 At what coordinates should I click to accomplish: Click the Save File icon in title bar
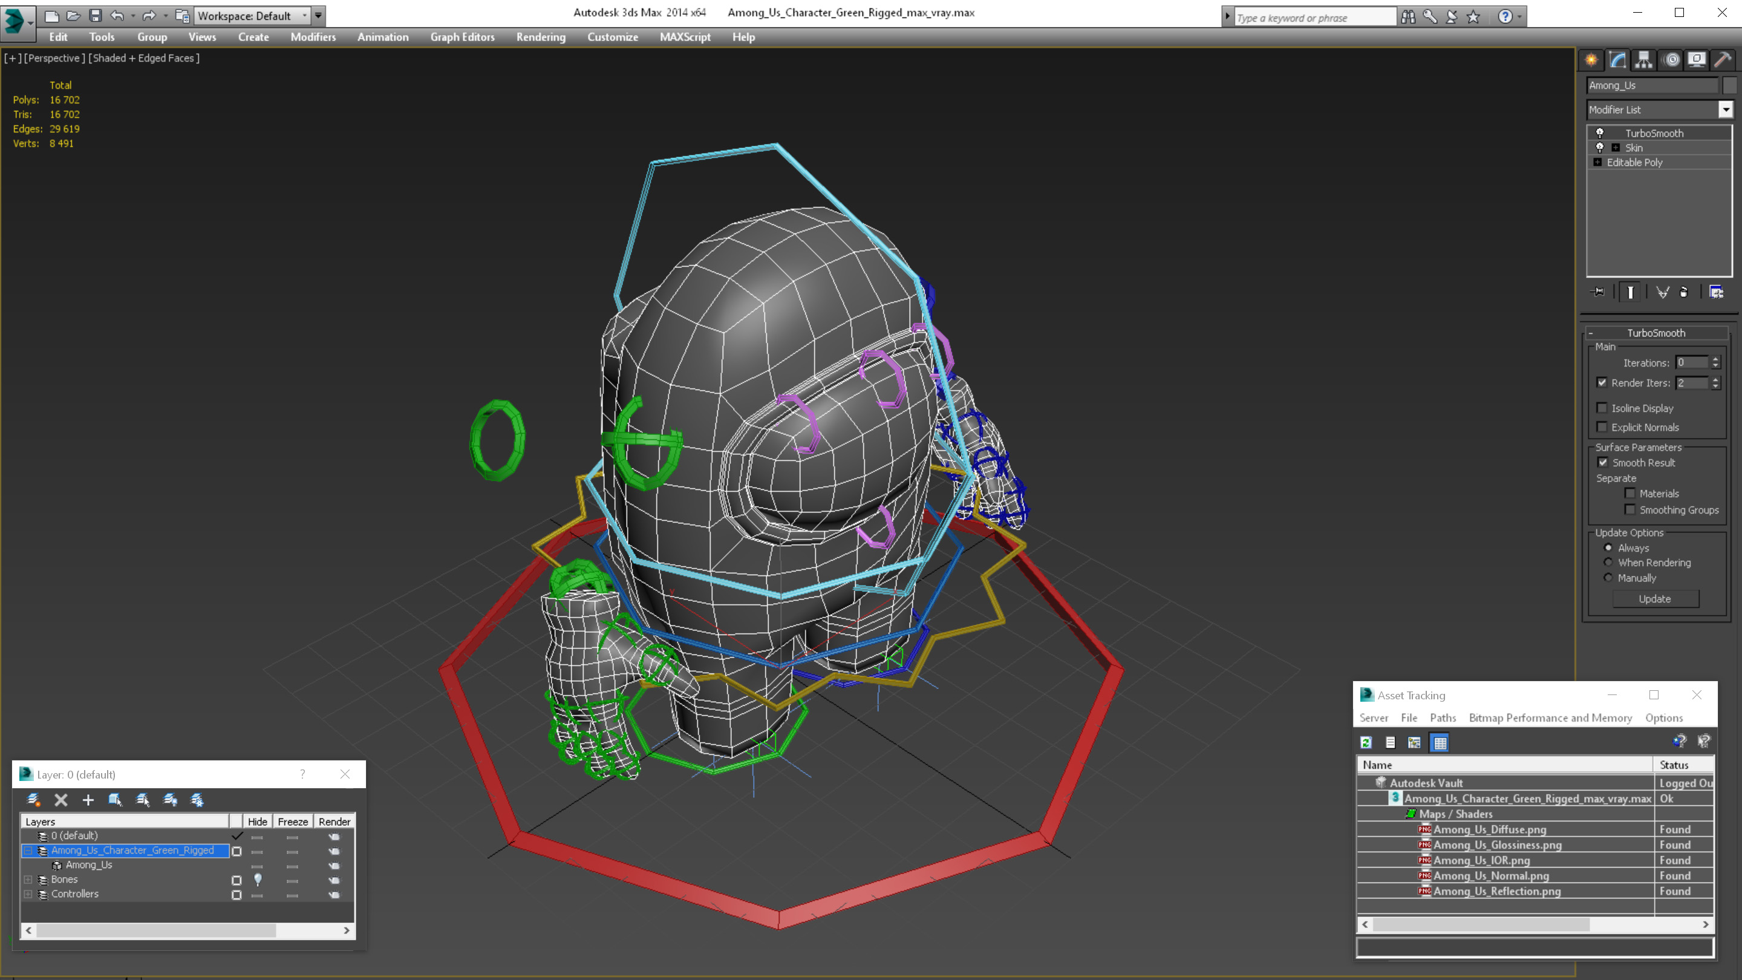[x=96, y=16]
